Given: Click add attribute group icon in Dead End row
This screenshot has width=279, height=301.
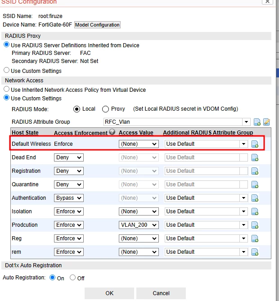Looking at the screenshot, I should click(x=255, y=157).
